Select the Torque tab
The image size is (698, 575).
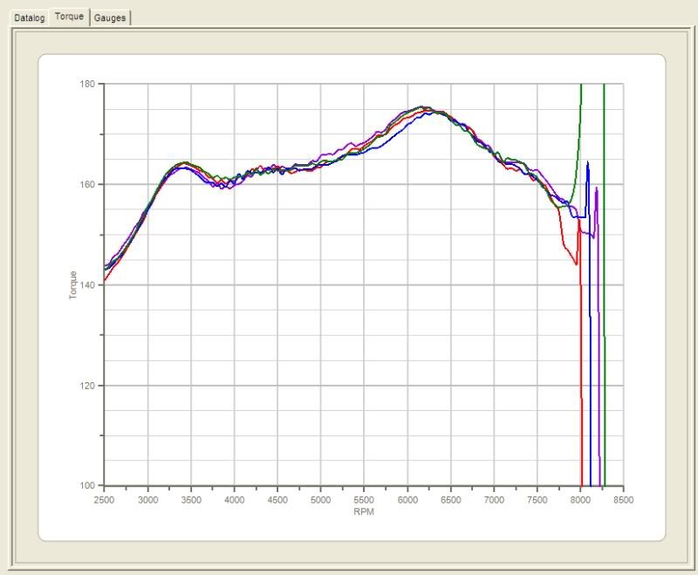click(70, 17)
